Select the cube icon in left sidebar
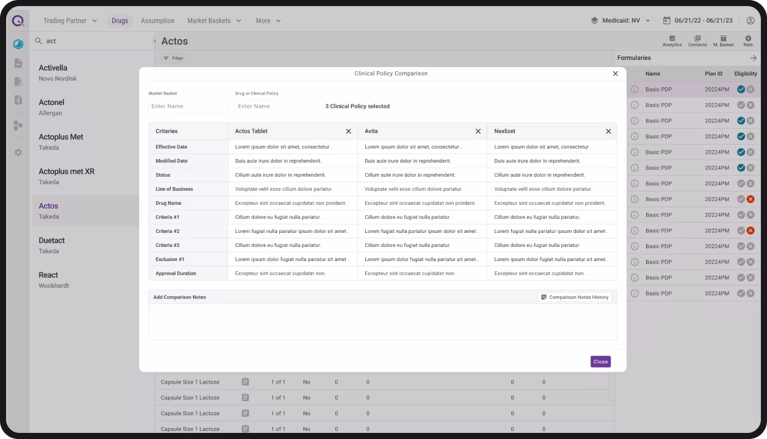Viewport: 767px width, 439px height. [x=18, y=44]
